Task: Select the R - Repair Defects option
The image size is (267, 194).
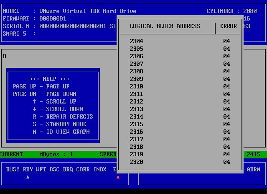Action: click(x=63, y=116)
